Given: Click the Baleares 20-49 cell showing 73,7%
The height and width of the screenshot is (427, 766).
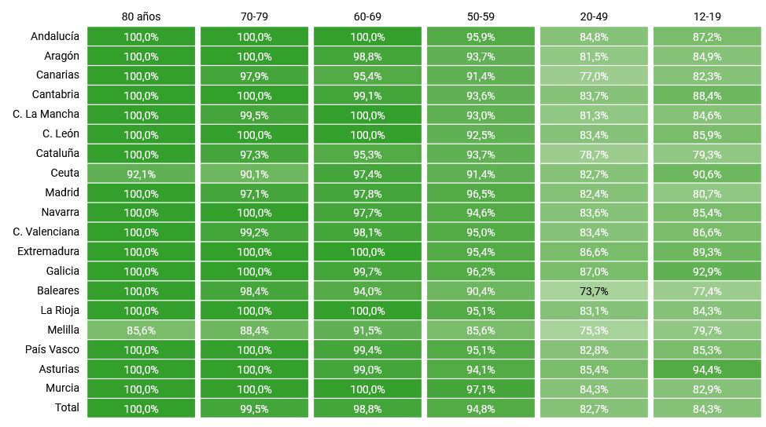Looking at the screenshot, I should (594, 291).
